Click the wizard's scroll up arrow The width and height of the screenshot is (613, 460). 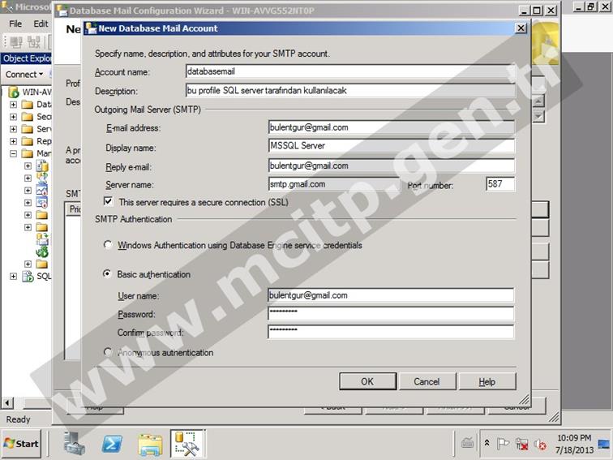click(538, 101)
